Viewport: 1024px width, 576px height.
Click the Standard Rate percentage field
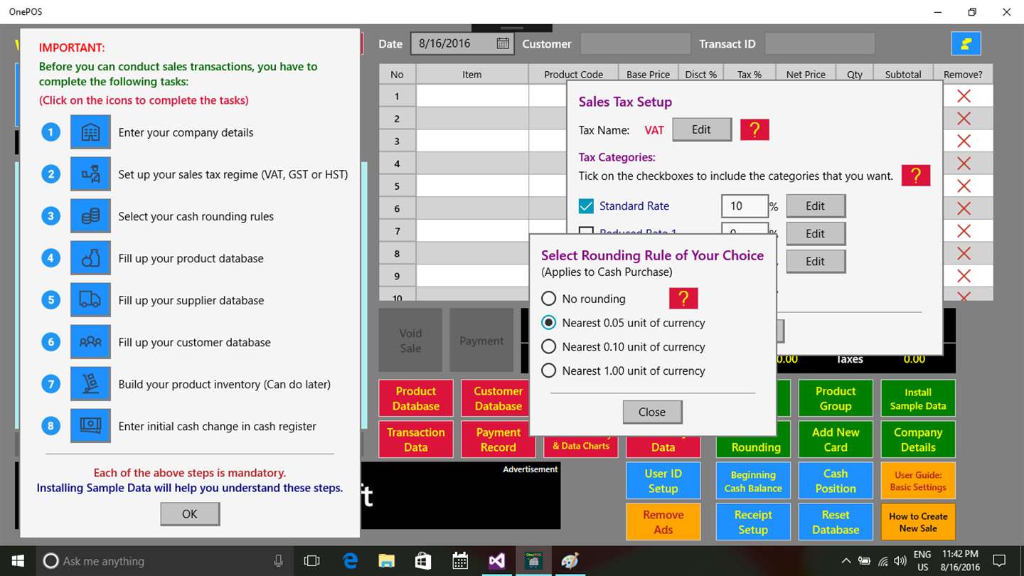pyautogui.click(x=745, y=206)
